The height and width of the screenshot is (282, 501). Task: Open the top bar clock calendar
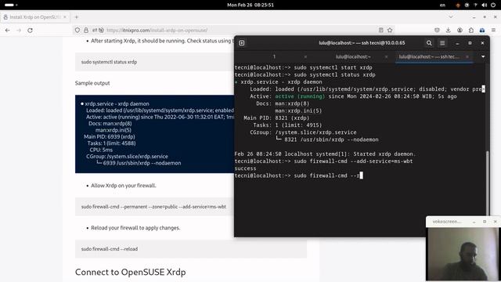point(250,5)
